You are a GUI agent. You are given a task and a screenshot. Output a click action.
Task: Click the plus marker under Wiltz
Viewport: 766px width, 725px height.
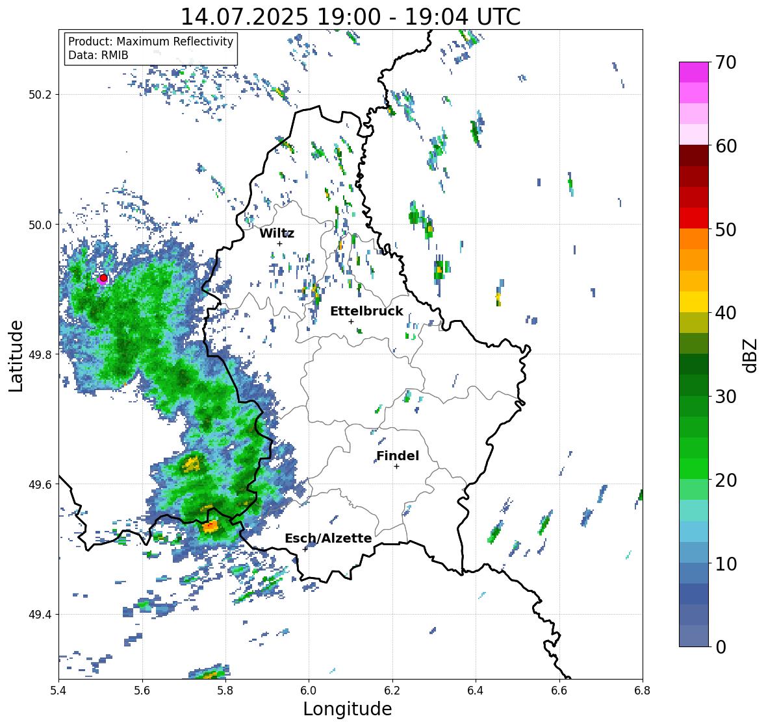pos(280,243)
